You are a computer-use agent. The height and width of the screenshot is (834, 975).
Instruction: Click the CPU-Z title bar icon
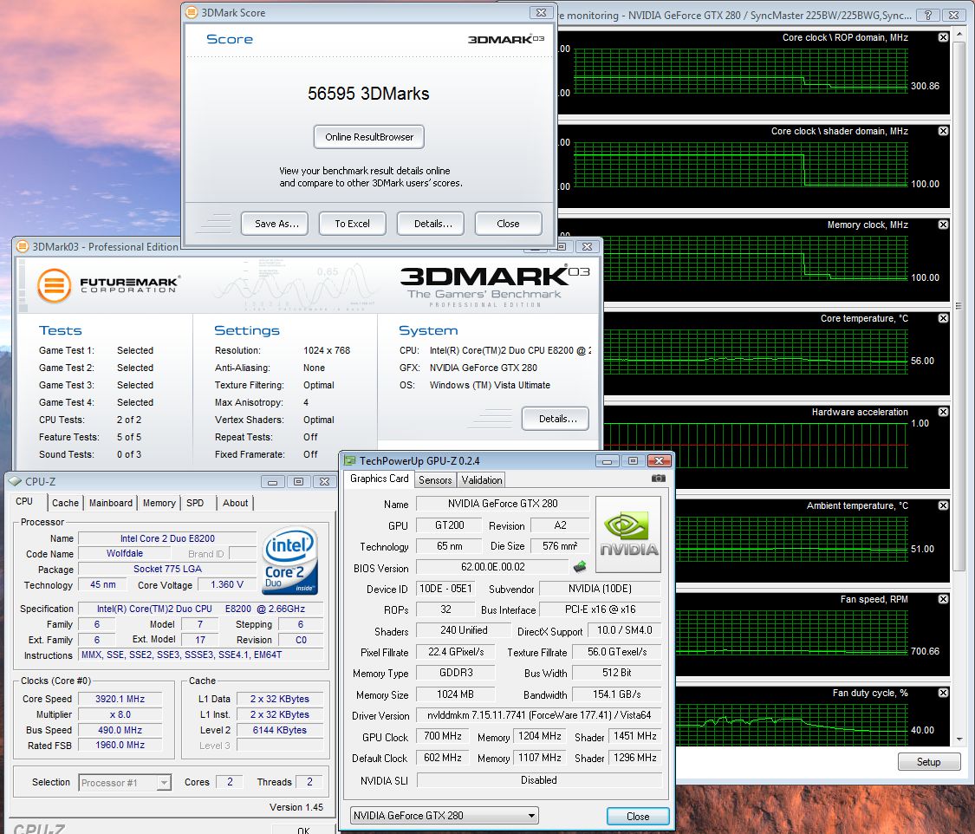[x=15, y=481]
